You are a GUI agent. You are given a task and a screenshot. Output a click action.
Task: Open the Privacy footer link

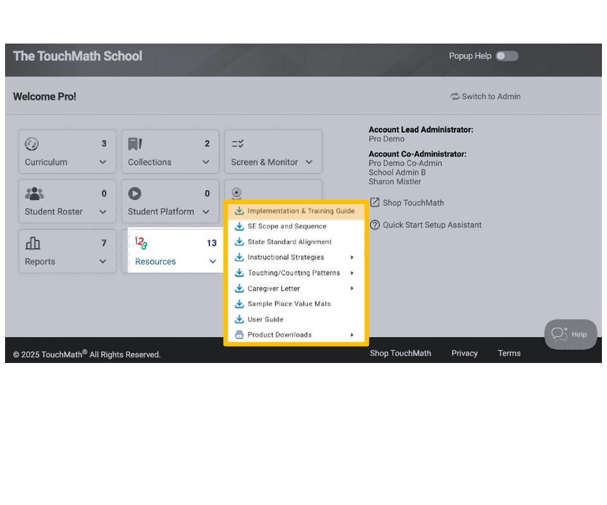tap(465, 353)
